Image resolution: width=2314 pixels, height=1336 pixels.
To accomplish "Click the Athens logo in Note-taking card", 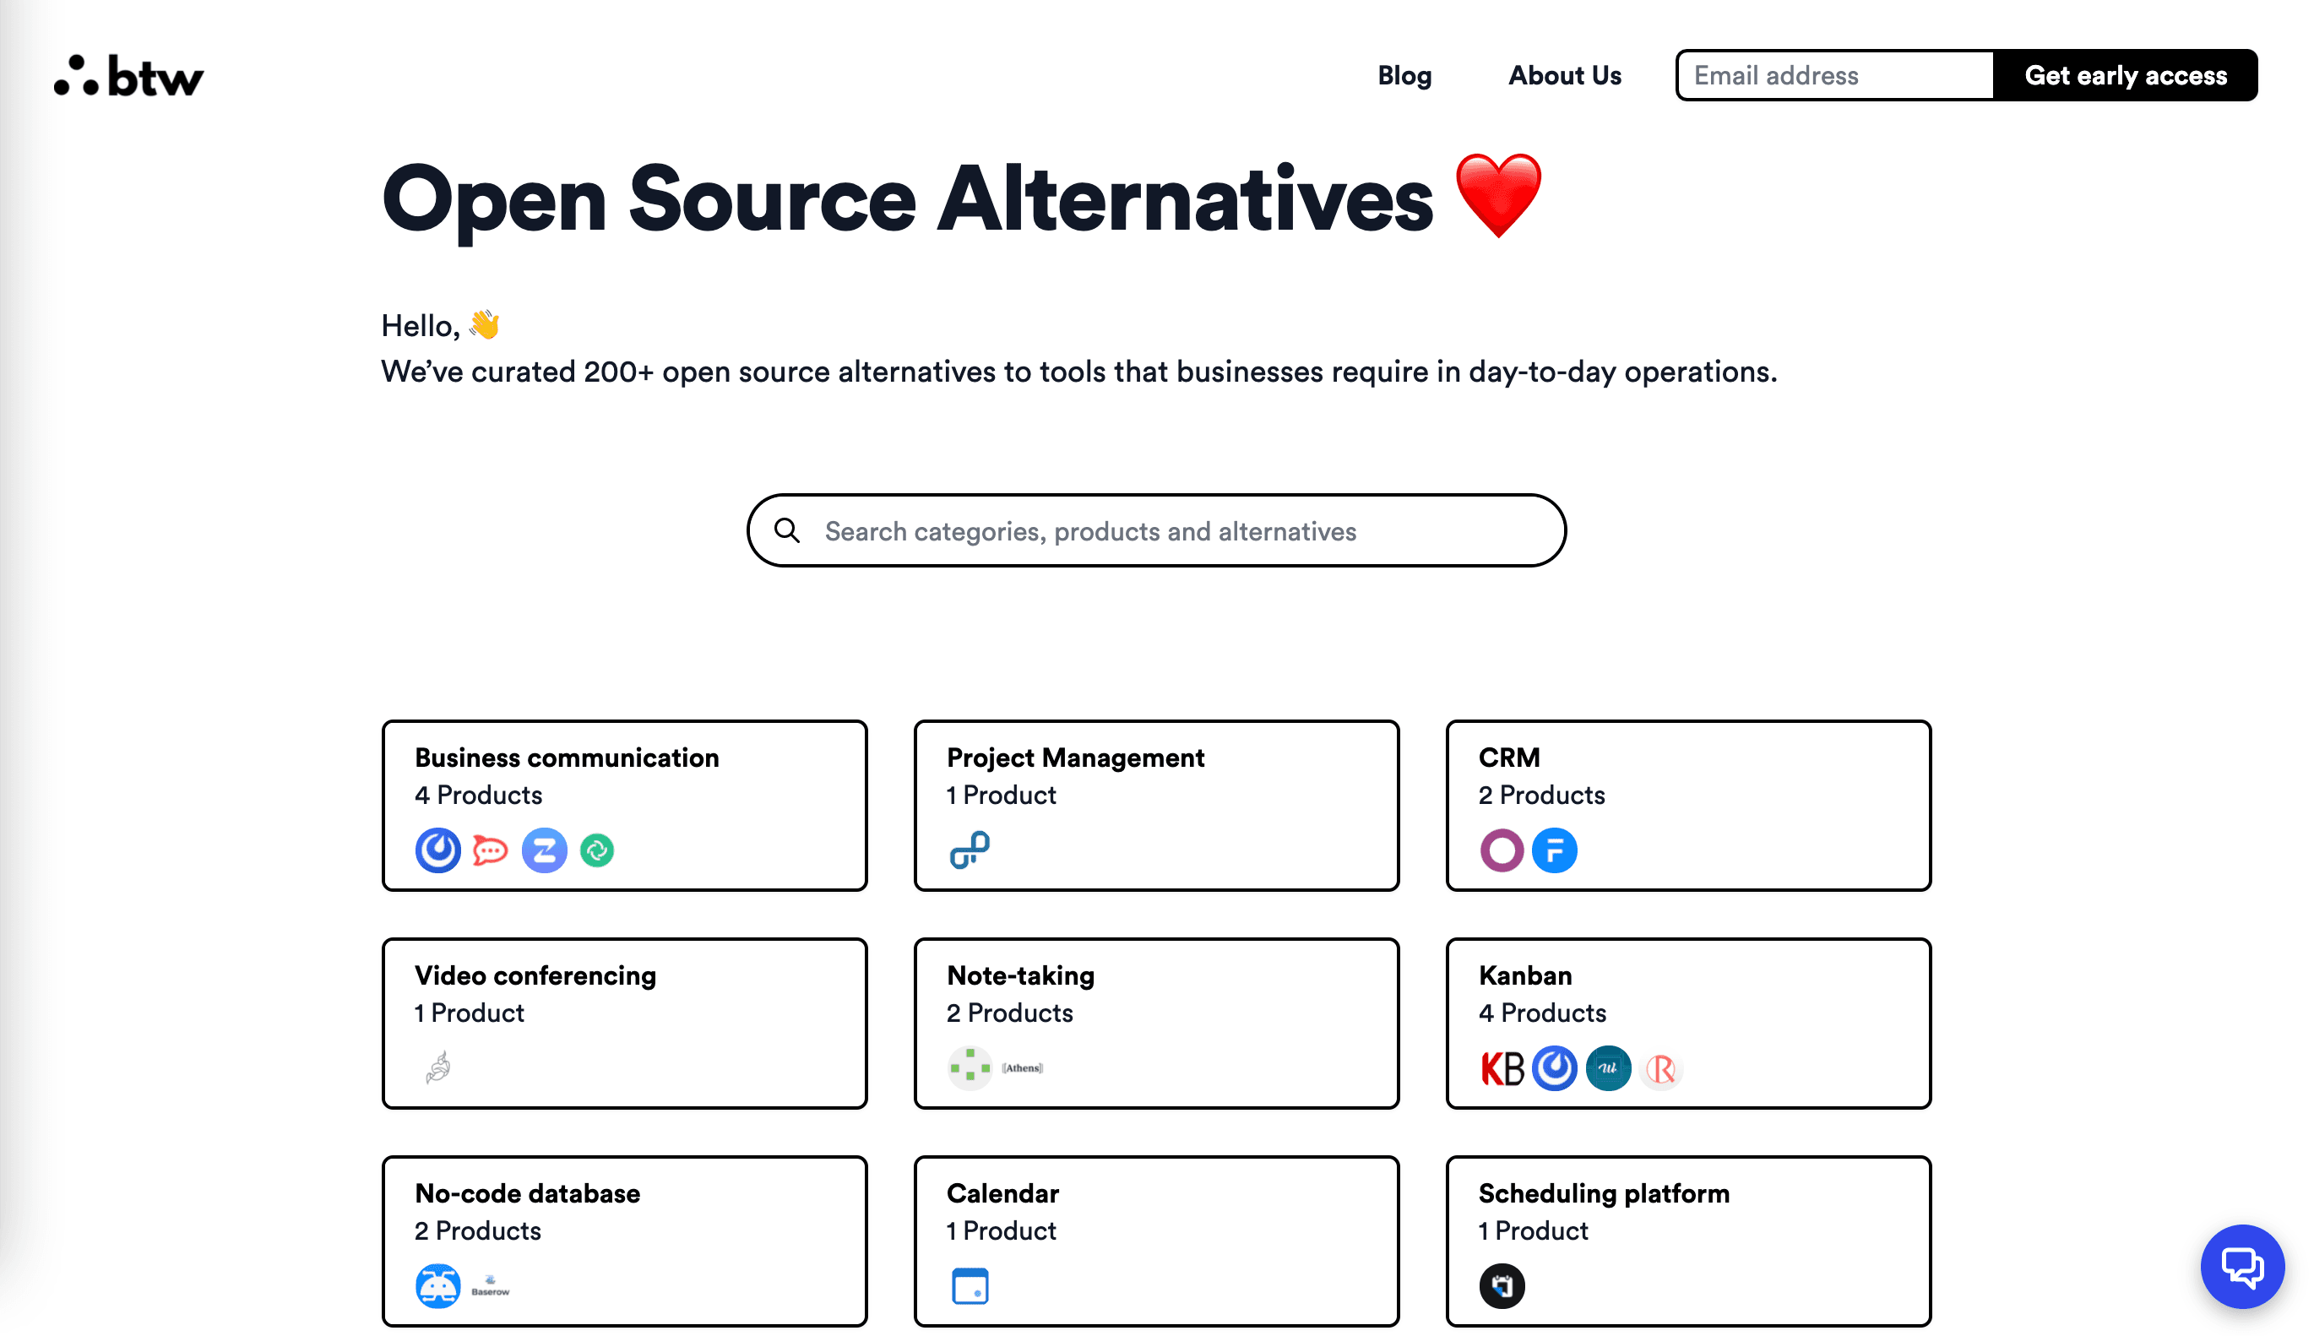I will (x=1021, y=1068).
